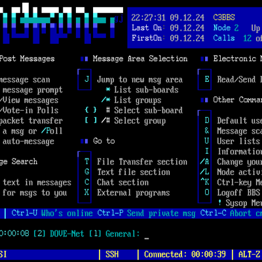Click the X hotkey letter

(x=86, y=193)
